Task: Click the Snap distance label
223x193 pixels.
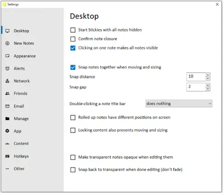Action: (x=82, y=77)
